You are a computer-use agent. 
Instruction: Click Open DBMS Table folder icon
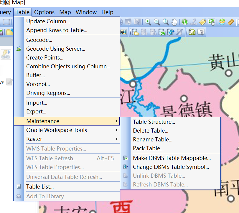pos(135,32)
